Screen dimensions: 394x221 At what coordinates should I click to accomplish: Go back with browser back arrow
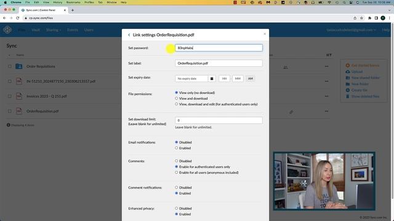point(4,18)
